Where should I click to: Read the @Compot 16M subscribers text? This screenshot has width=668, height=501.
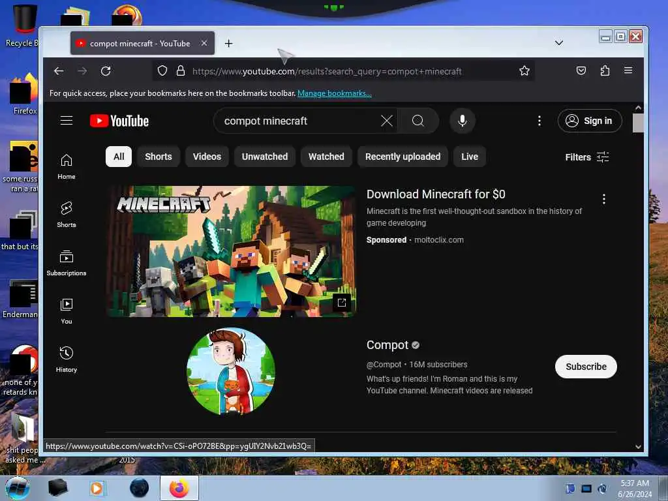click(x=417, y=365)
